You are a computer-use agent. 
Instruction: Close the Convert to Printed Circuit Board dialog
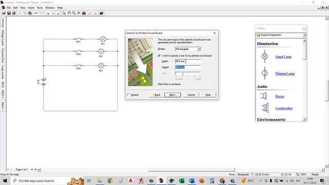(x=214, y=33)
